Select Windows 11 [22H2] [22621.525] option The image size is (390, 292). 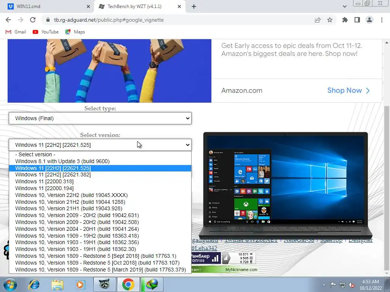[100, 168]
